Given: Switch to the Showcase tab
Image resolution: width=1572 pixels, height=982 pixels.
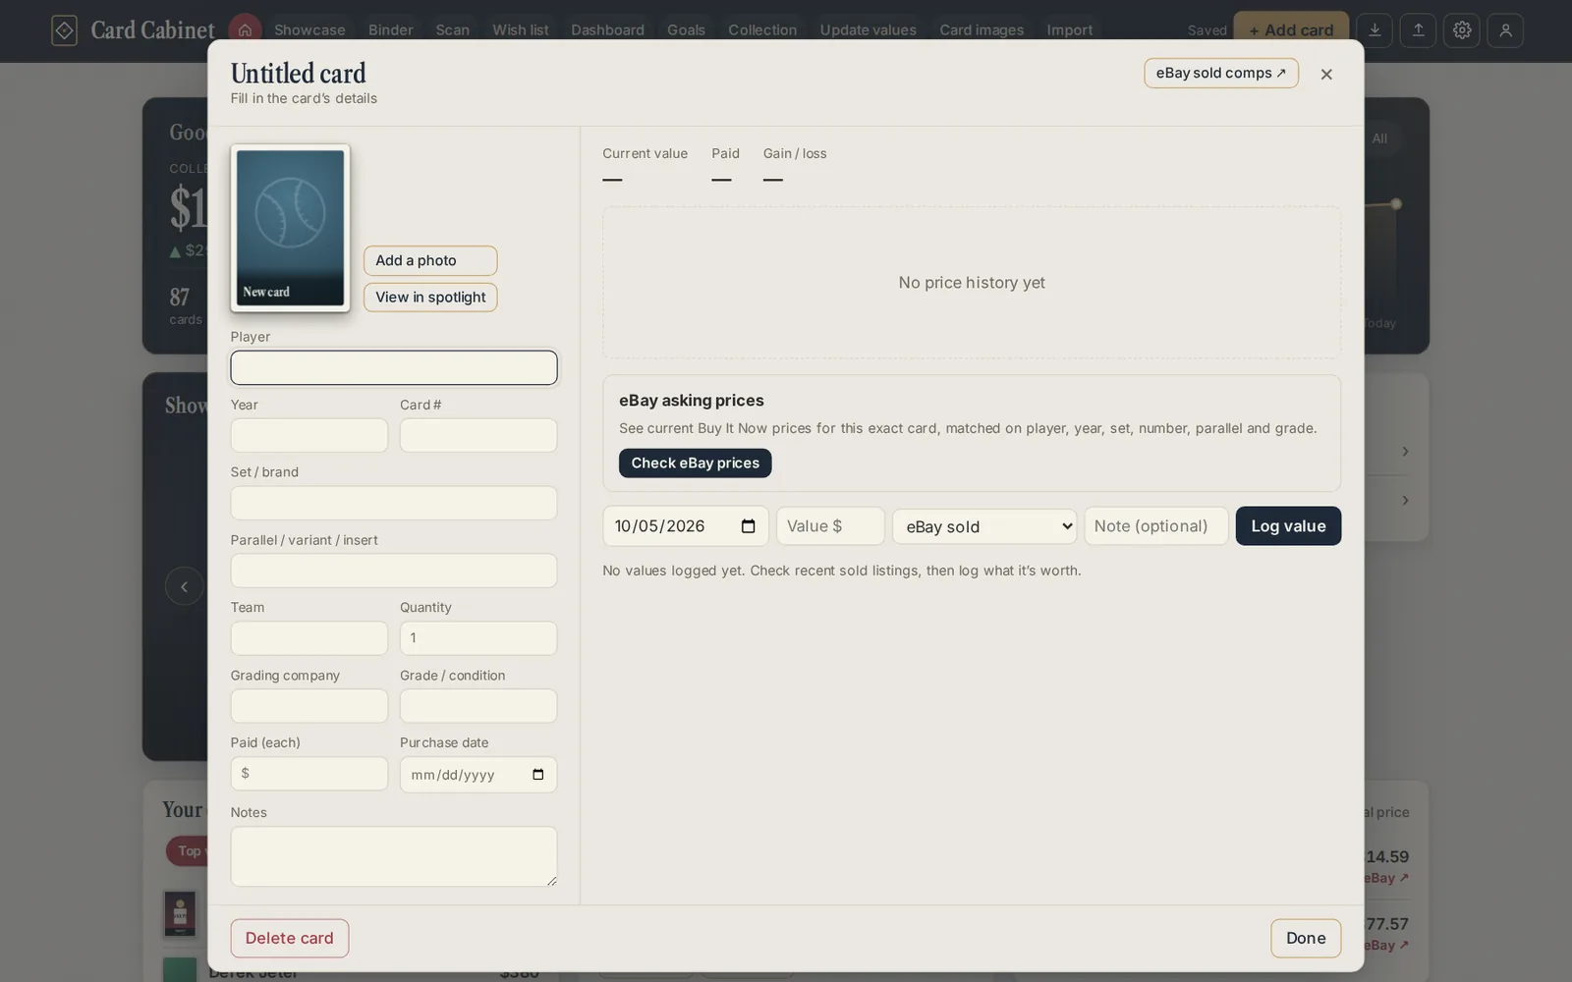Looking at the screenshot, I should click(309, 30).
